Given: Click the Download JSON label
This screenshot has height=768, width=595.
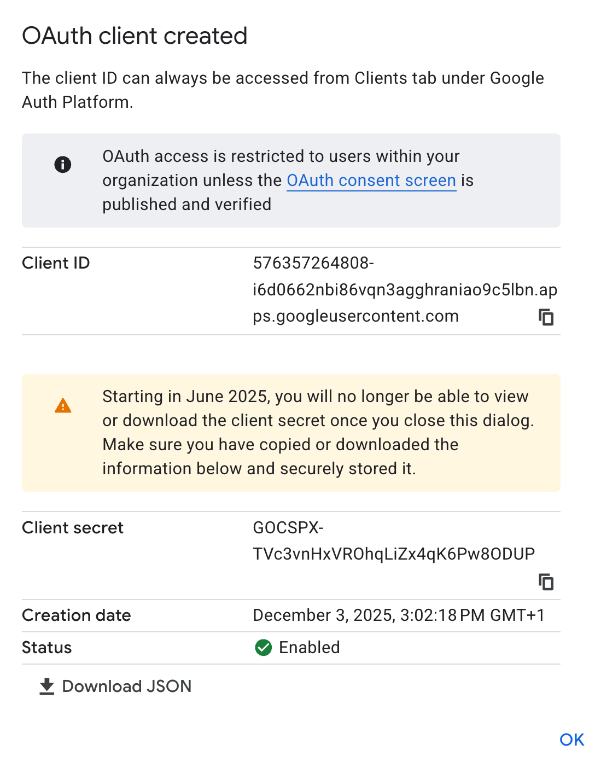Looking at the screenshot, I should 127,686.
